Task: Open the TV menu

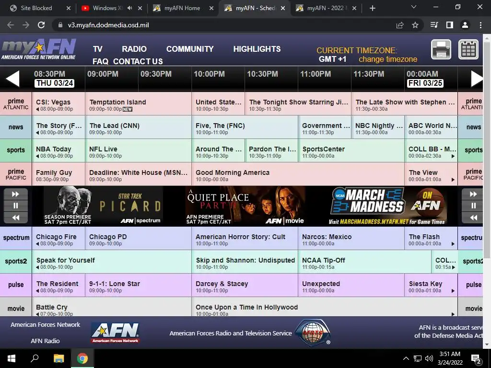Action: click(x=98, y=49)
